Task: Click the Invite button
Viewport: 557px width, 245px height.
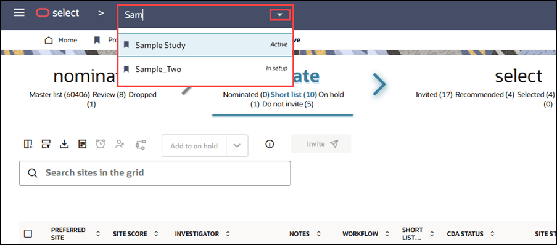Action: point(321,143)
